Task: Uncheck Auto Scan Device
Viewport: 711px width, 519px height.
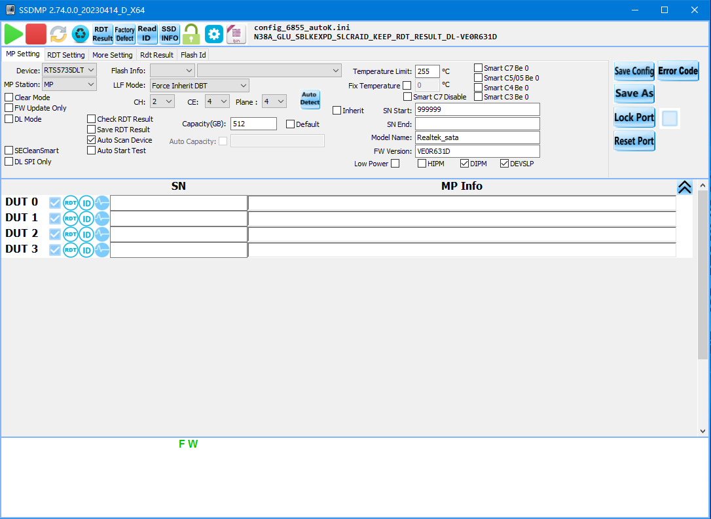Action: [92, 140]
